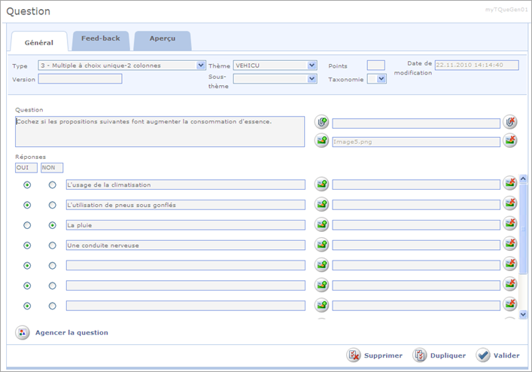Viewport: 532px width, 372px height.
Task: Switch to the Feed-back tab
Action: [x=100, y=39]
